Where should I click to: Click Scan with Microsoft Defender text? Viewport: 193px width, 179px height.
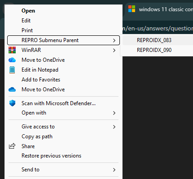coord(58,103)
